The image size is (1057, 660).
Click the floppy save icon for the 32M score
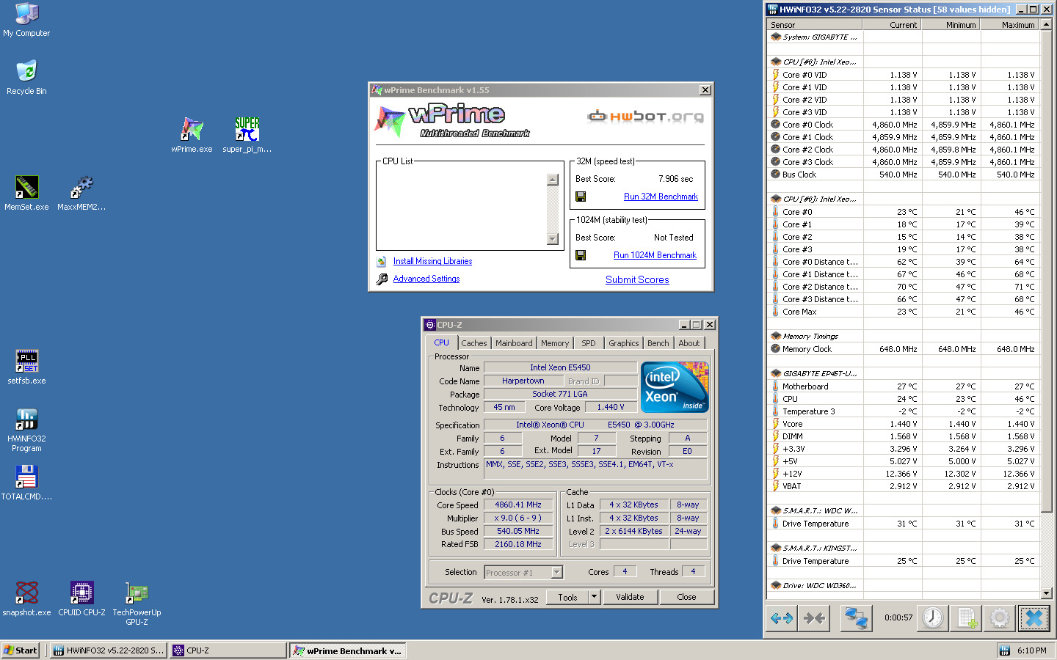click(581, 197)
